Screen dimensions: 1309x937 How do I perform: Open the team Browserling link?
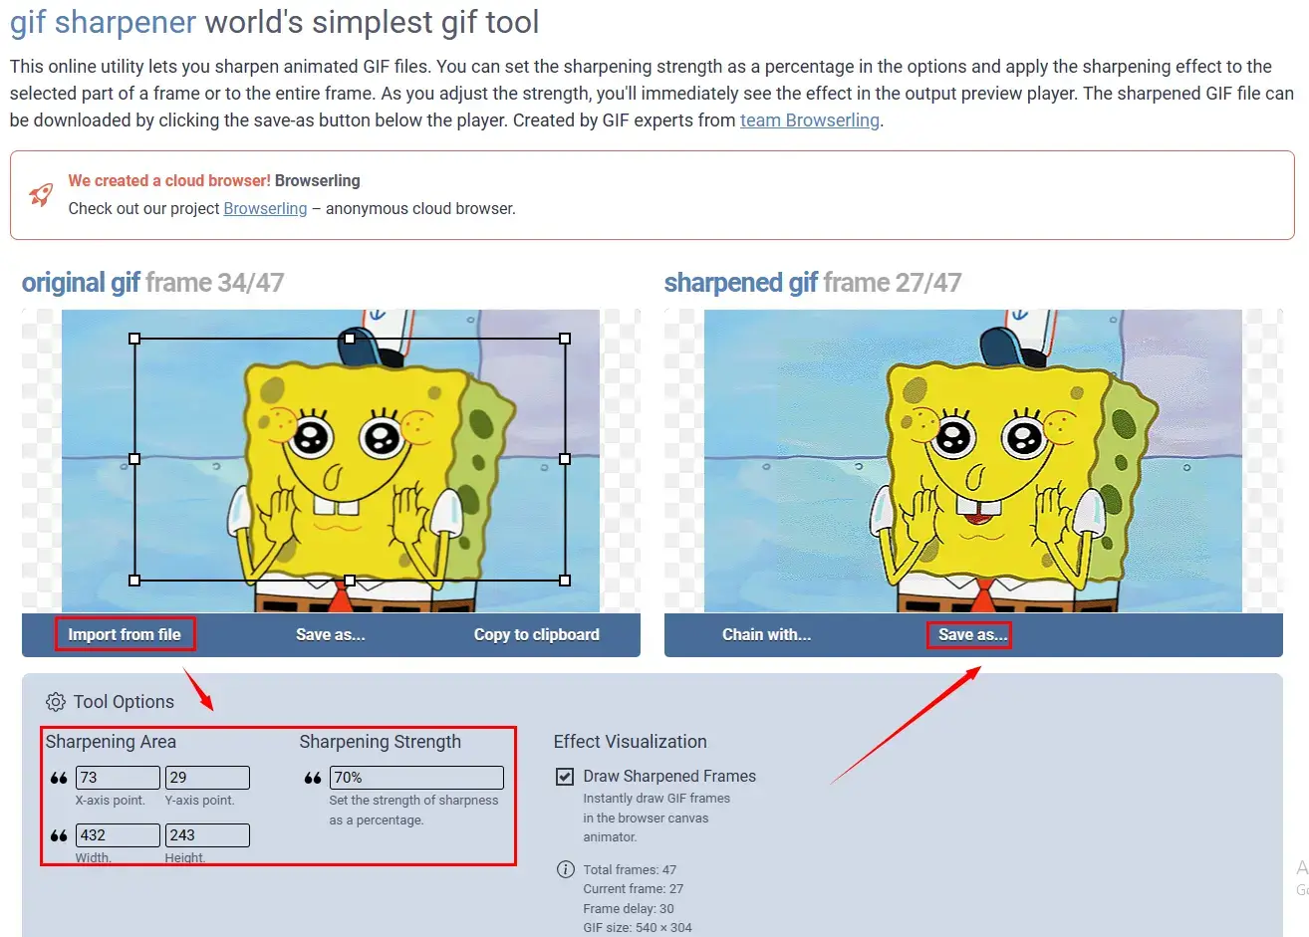[x=809, y=120]
